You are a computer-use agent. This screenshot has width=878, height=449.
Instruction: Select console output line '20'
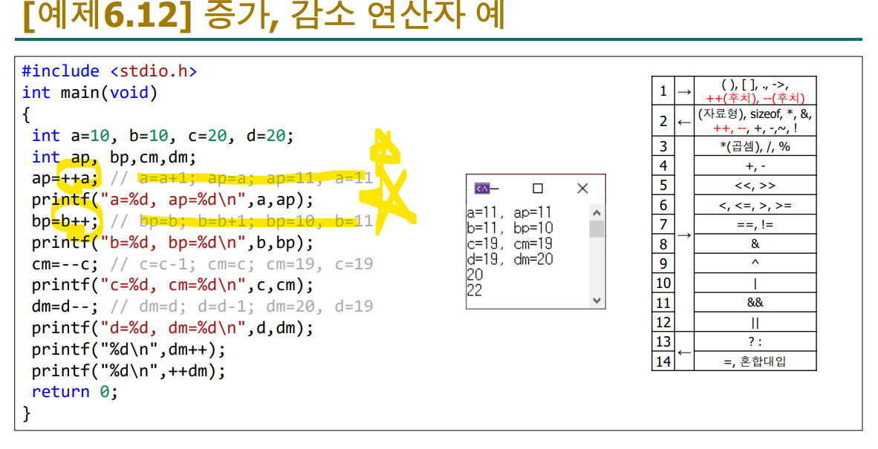click(474, 275)
